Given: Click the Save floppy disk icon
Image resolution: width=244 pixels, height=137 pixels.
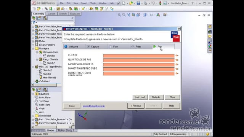Looking at the screenshot, I should pyautogui.click(x=138, y=3).
